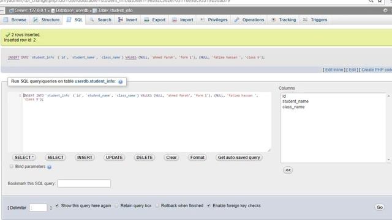Click Get auto-saved query button
The height and width of the screenshot is (220, 392).
point(239,158)
